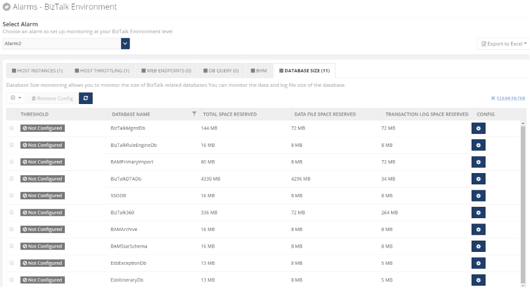Image resolution: width=530 pixels, height=291 pixels.
Task: Switch to DB Query (0) tab
Action: point(221,71)
